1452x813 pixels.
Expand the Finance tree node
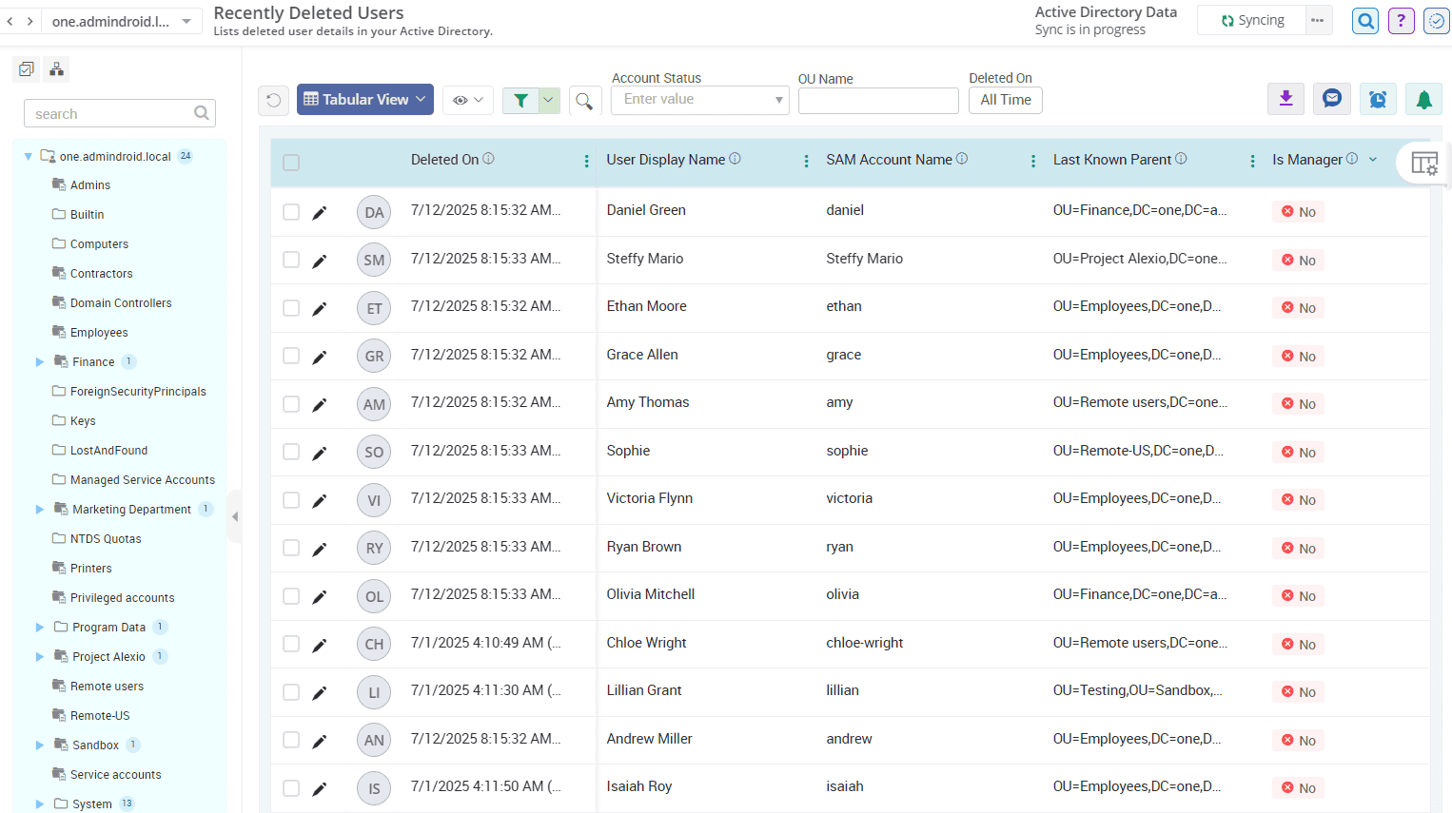[39, 361]
